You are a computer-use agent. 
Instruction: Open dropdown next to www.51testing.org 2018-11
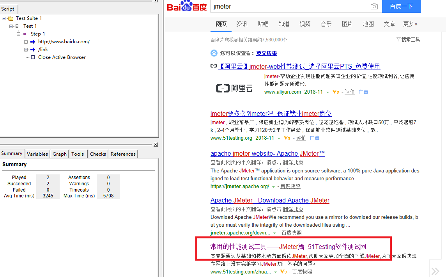pyautogui.click(x=279, y=138)
